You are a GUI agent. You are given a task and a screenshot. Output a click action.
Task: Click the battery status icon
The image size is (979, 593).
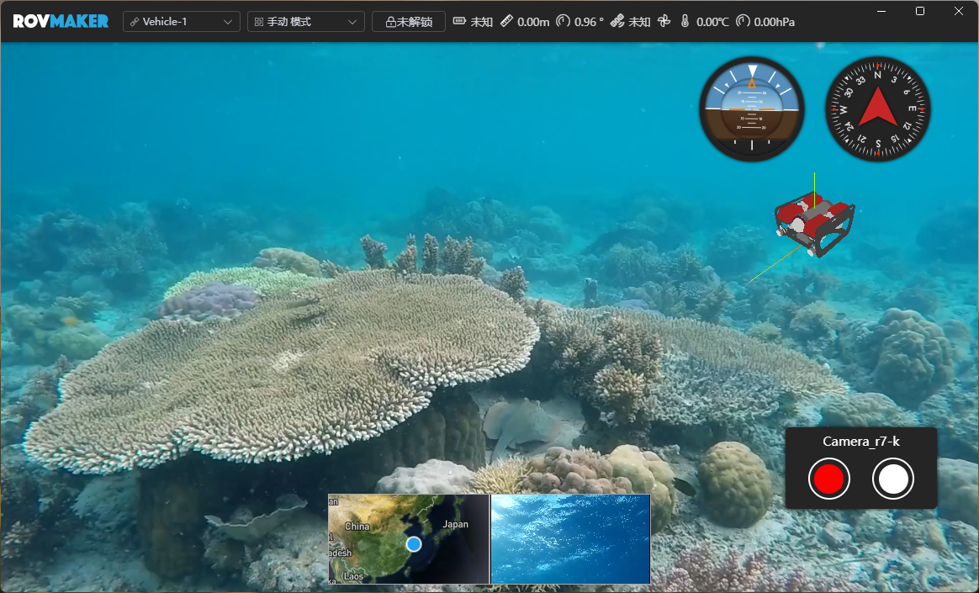pos(459,22)
